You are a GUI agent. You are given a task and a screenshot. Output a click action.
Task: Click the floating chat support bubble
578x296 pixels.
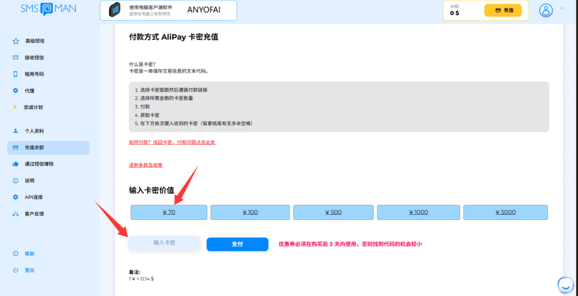564,284
